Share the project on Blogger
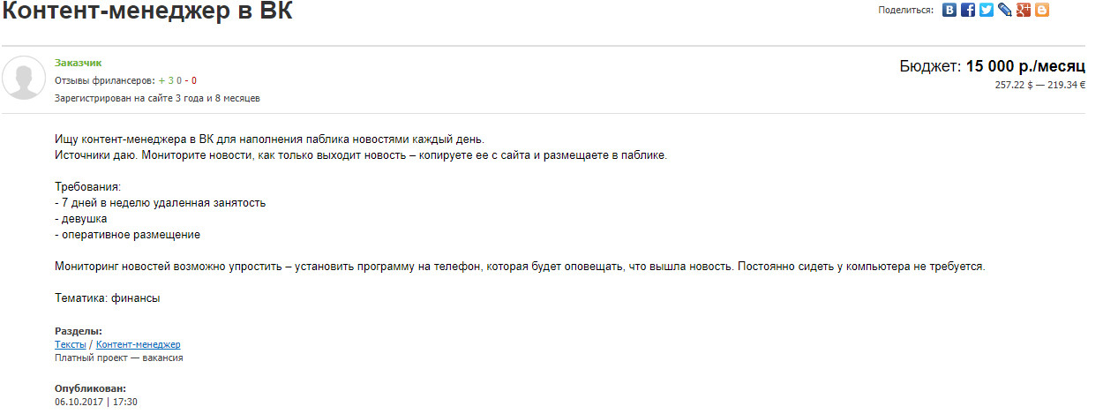This screenshot has height=414, width=1103. point(1042,11)
